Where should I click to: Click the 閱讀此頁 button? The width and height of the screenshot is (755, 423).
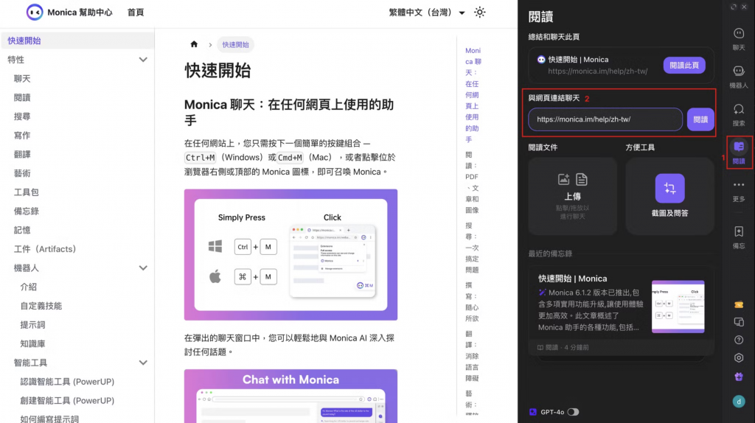684,66
